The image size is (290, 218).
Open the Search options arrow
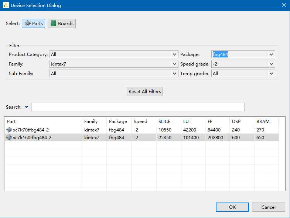(26, 107)
